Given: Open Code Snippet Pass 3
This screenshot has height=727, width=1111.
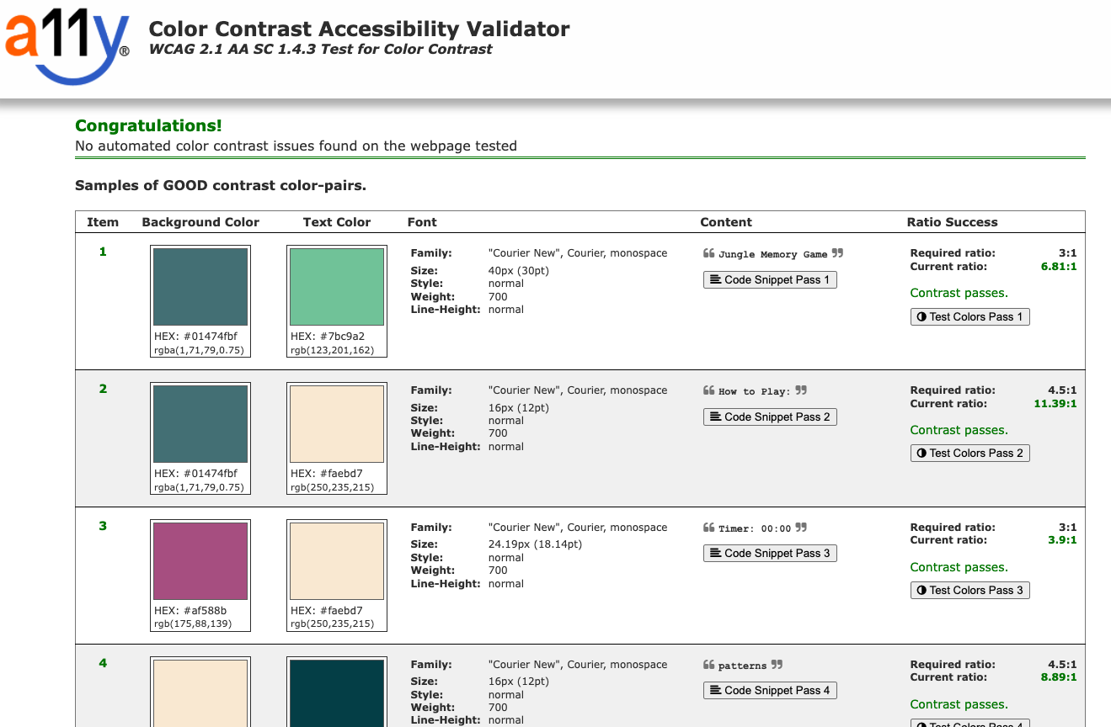Looking at the screenshot, I should click(770, 553).
